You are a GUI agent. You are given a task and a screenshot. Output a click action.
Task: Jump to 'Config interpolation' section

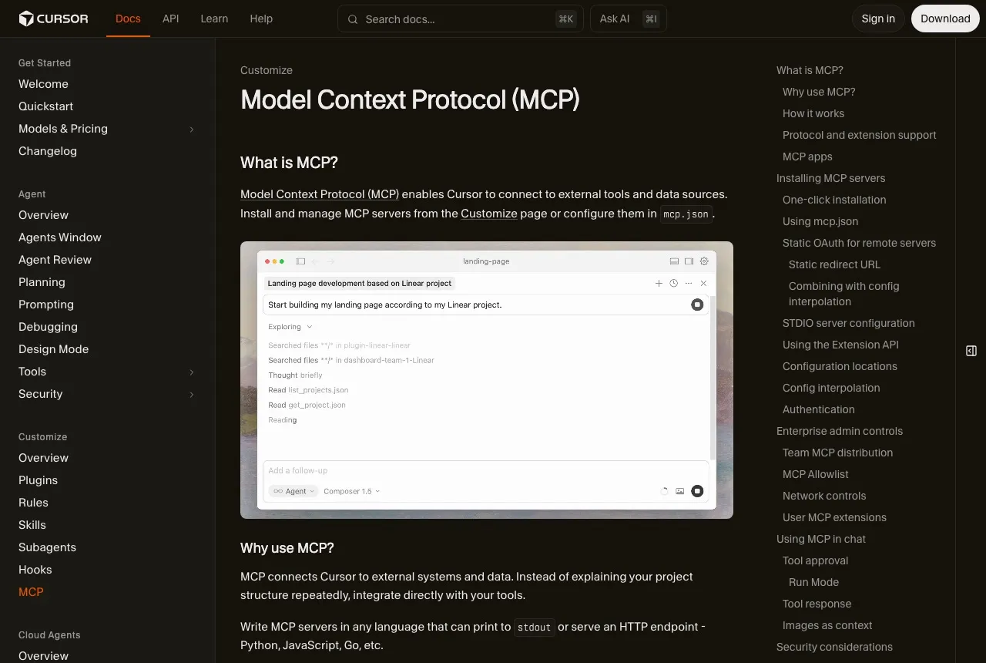831,388
